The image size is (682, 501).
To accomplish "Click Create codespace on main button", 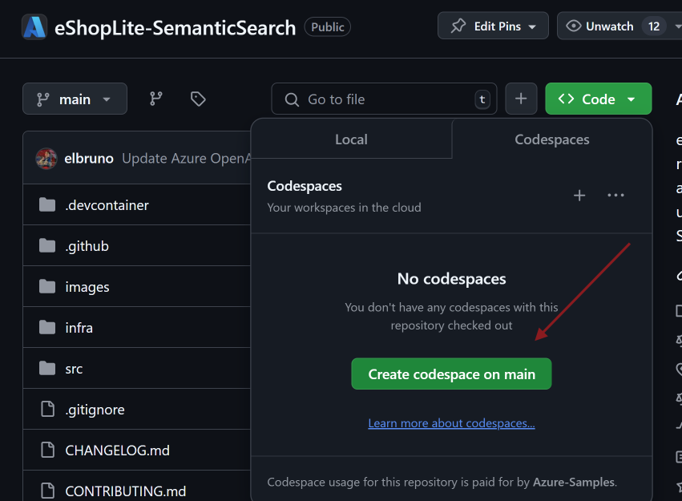I will [x=451, y=374].
